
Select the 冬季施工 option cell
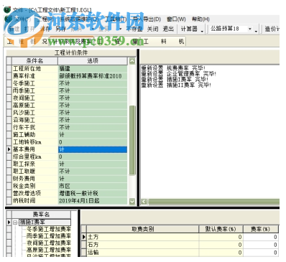point(93,83)
